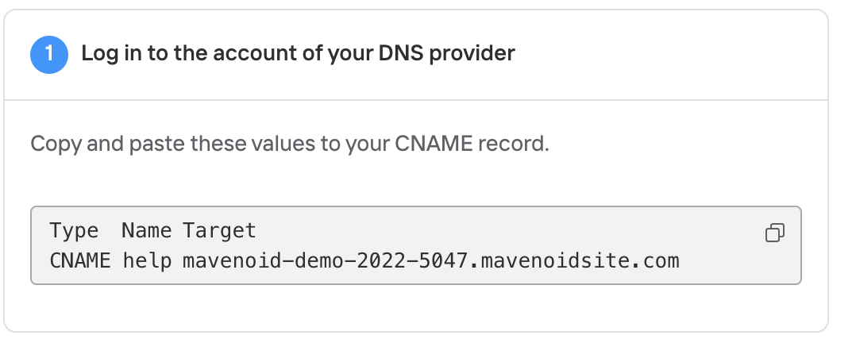The width and height of the screenshot is (856, 343).
Task: Click the 'Type' column header in the code block
Action: click(x=74, y=230)
